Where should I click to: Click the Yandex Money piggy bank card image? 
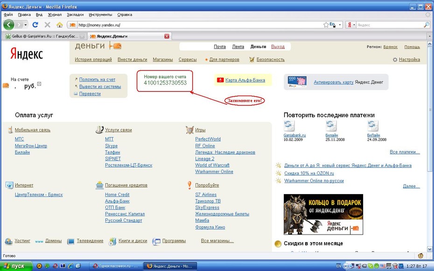(297, 82)
